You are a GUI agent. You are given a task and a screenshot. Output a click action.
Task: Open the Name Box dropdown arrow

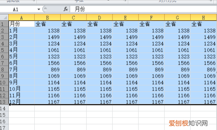click(x=39, y=9)
